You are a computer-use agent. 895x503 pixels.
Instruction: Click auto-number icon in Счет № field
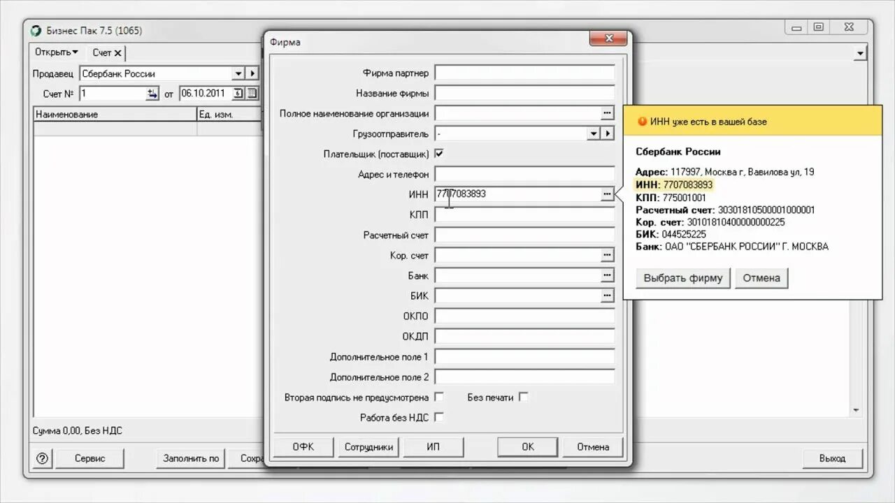click(x=152, y=94)
